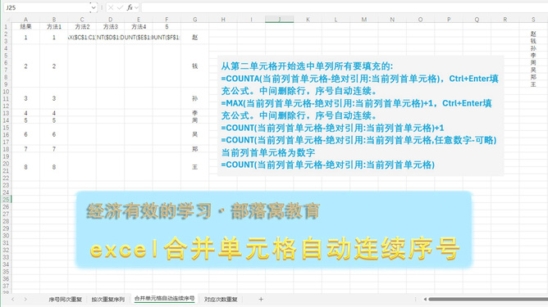Open the 对应次数重复 sheet tab
The width and height of the screenshot is (548, 307).
pyautogui.click(x=221, y=300)
